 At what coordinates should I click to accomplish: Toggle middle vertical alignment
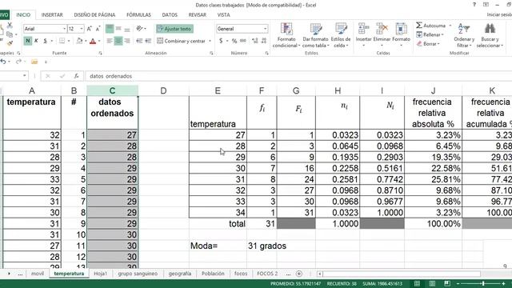[118, 29]
